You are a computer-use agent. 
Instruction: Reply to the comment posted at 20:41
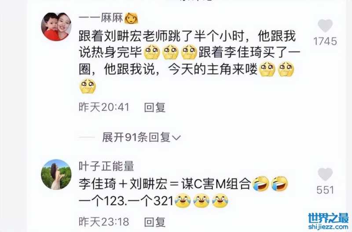(x=155, y=107)
